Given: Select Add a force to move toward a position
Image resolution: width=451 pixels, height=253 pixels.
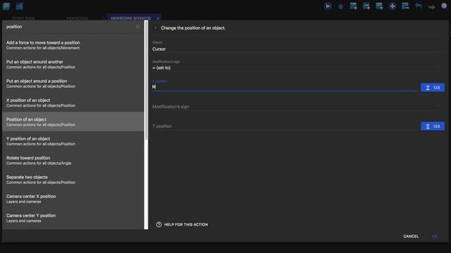Looking at the screenshot, I should [73, 45].
